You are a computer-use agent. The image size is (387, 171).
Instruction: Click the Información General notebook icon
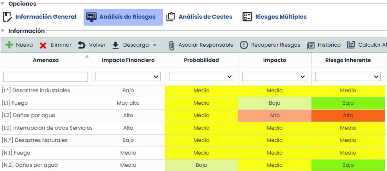pyautogui.click(x=7, y=17)
